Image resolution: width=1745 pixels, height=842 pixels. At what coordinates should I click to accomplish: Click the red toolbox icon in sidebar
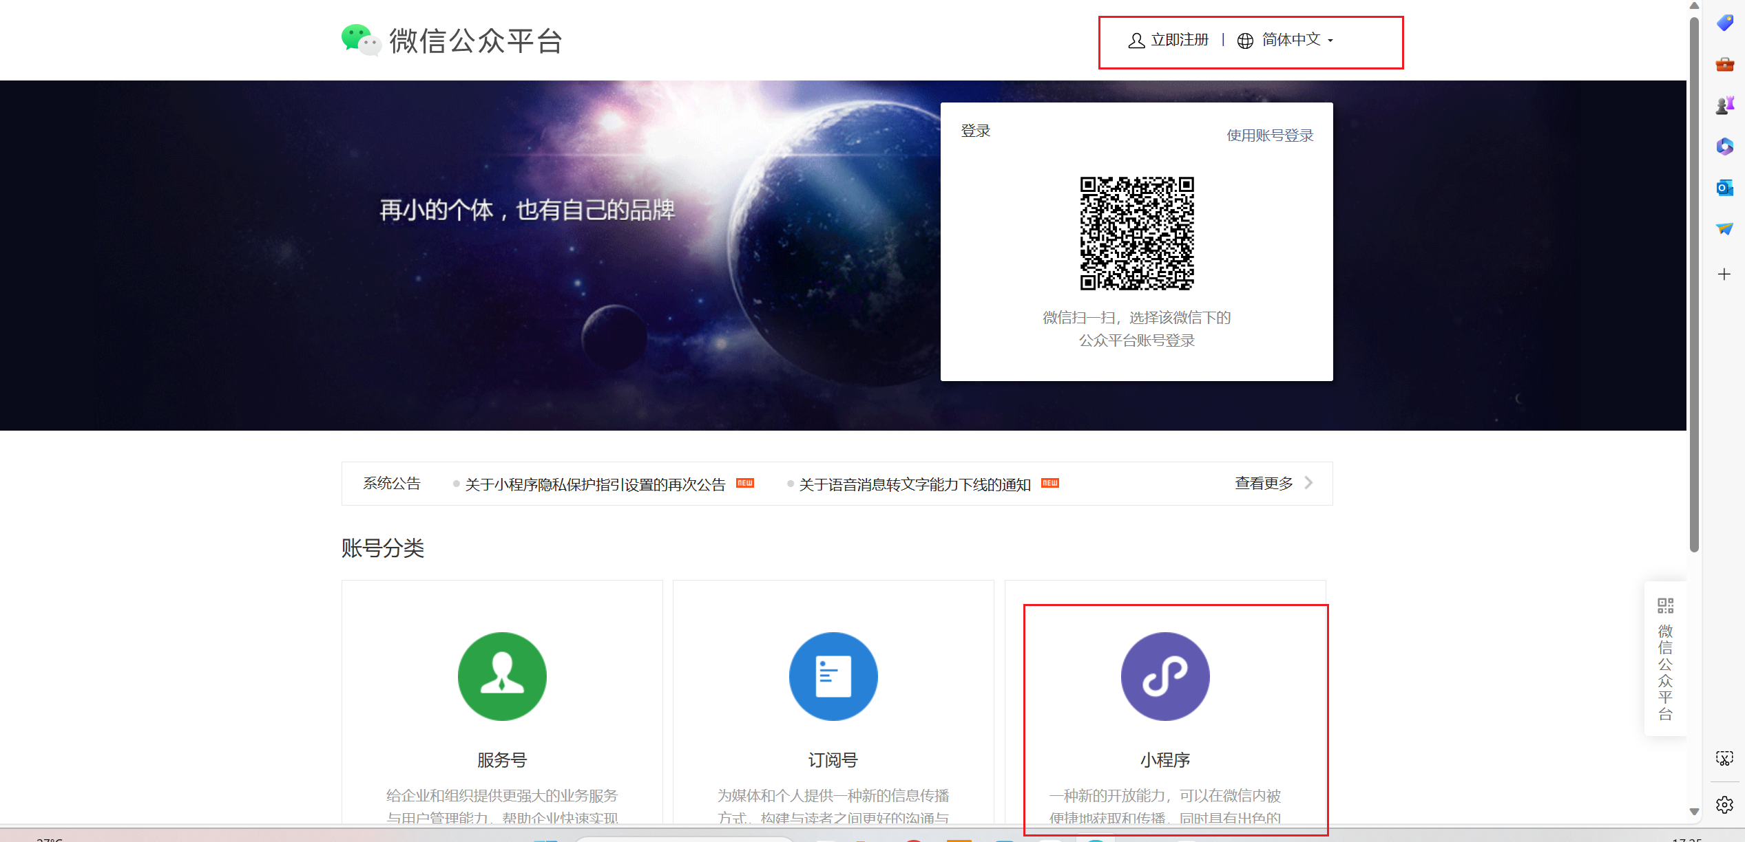click(x=1724, y=65)
